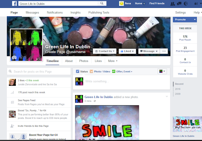Viewport: 202px width, 141px height.
Task: Click Search for posts on this Page field
Action: click(39, 71)
